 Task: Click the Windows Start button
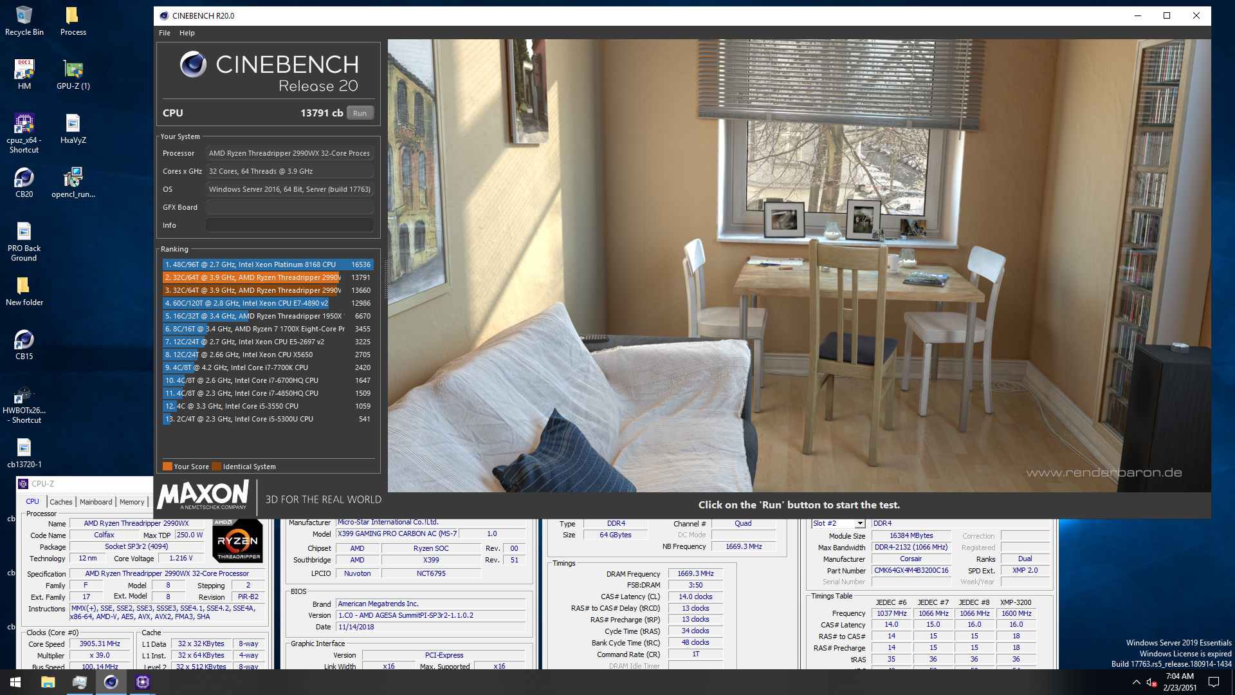[x=15, y=682]
